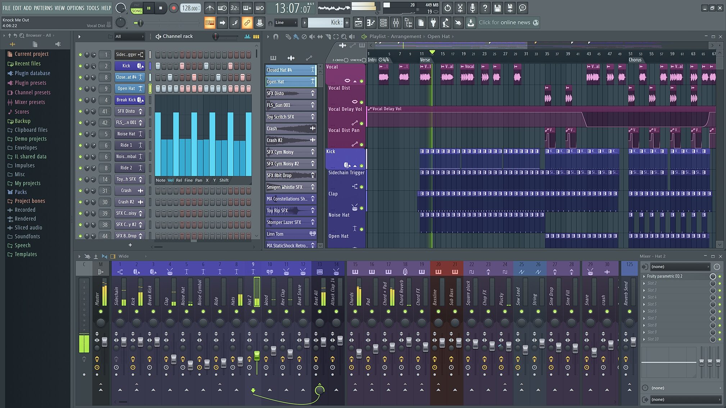Click the record button in transport bar

point(173,8)
